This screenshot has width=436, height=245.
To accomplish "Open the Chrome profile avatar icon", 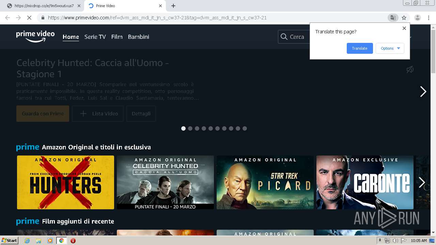I will point(417,18).
